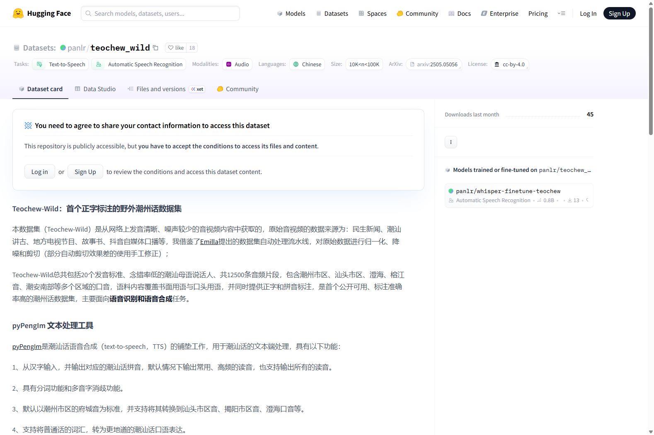Select the 10K<n<100K size tag
This screenshot has width=654, height=435.
[x=364, y=64]
